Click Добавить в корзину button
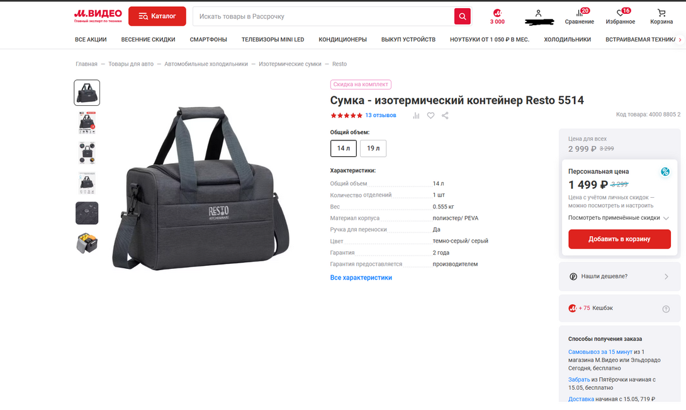The width and height of the screenshot is (686, 410). click(x=619, y=239)
